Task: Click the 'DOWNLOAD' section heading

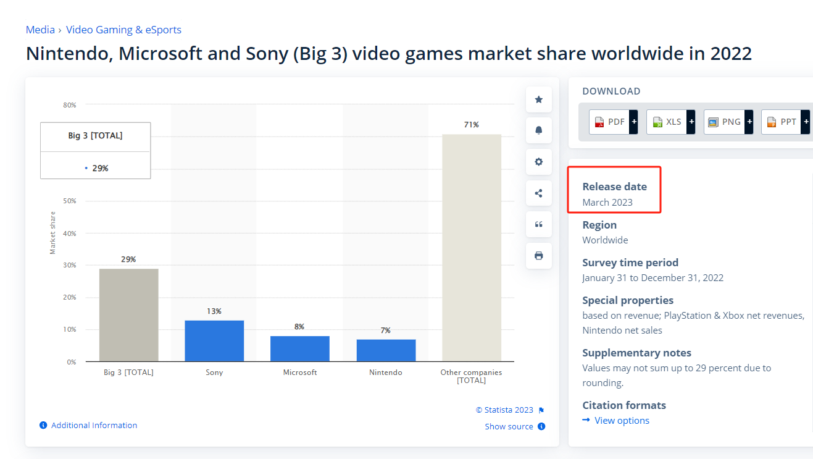Action: [611, 91]
